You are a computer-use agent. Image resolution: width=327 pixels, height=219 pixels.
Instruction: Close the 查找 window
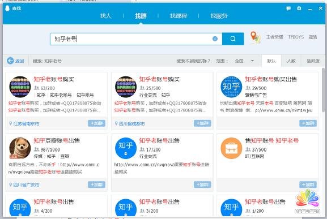[321, 8]
